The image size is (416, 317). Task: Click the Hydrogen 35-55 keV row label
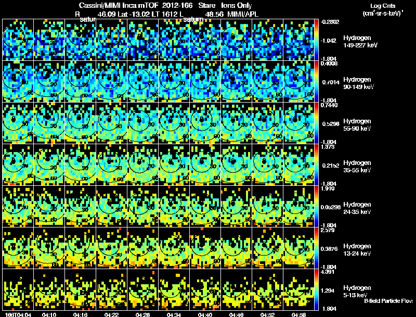(357, 167)
